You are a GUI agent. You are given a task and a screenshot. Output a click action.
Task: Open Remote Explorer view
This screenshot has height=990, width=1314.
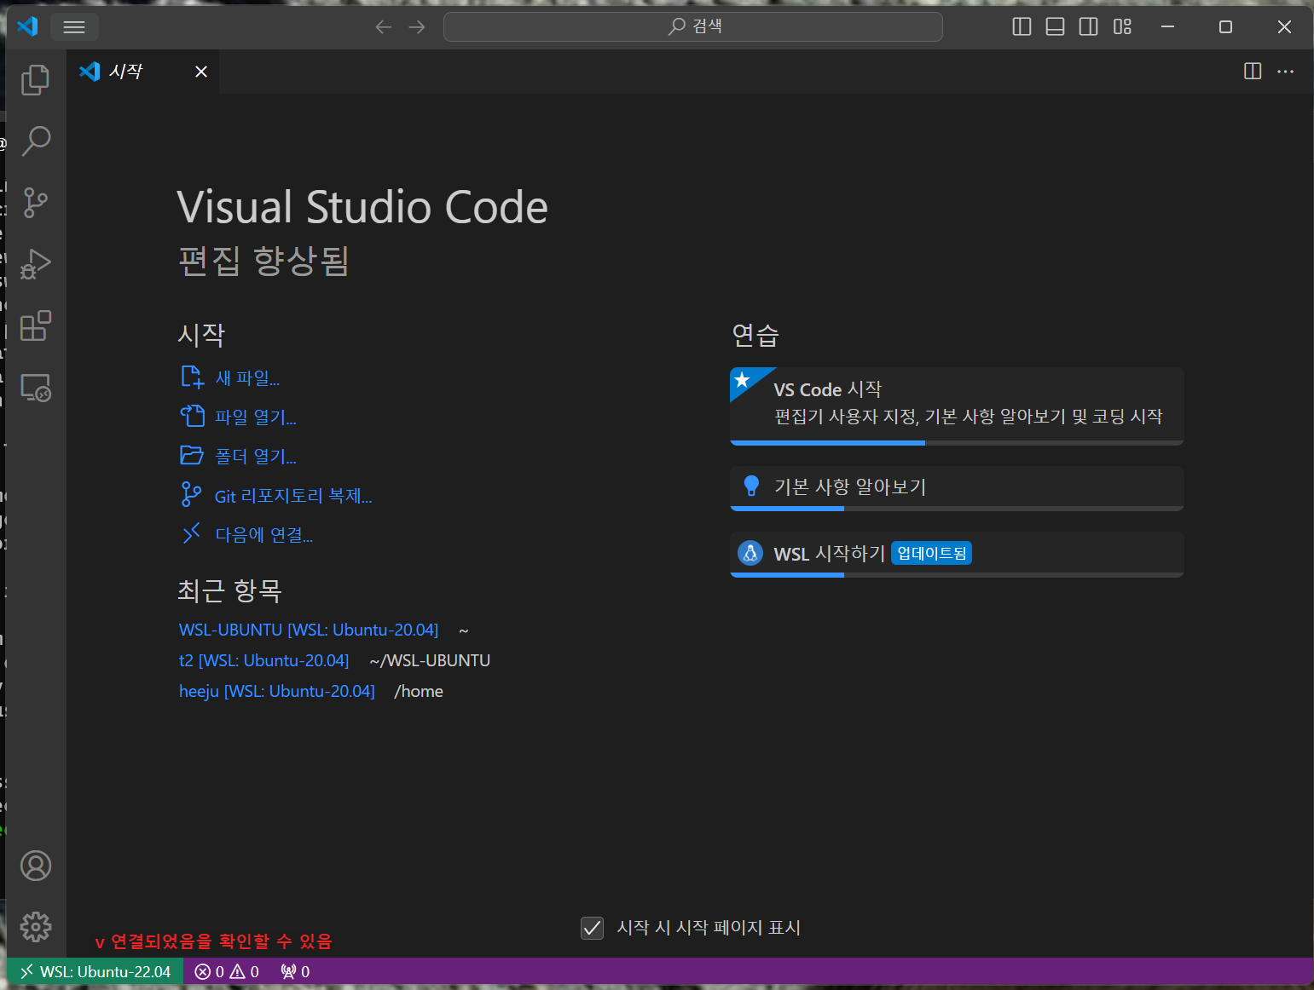(36, 388)
